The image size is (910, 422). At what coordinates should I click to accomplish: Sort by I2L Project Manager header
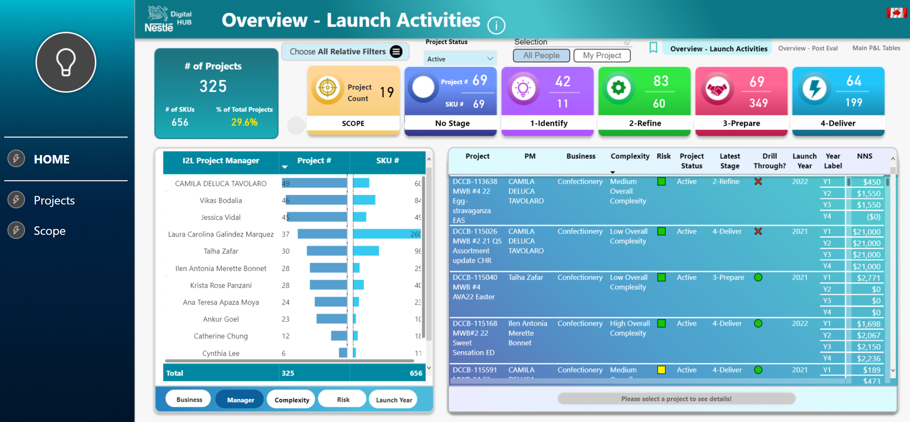[221, 161]
